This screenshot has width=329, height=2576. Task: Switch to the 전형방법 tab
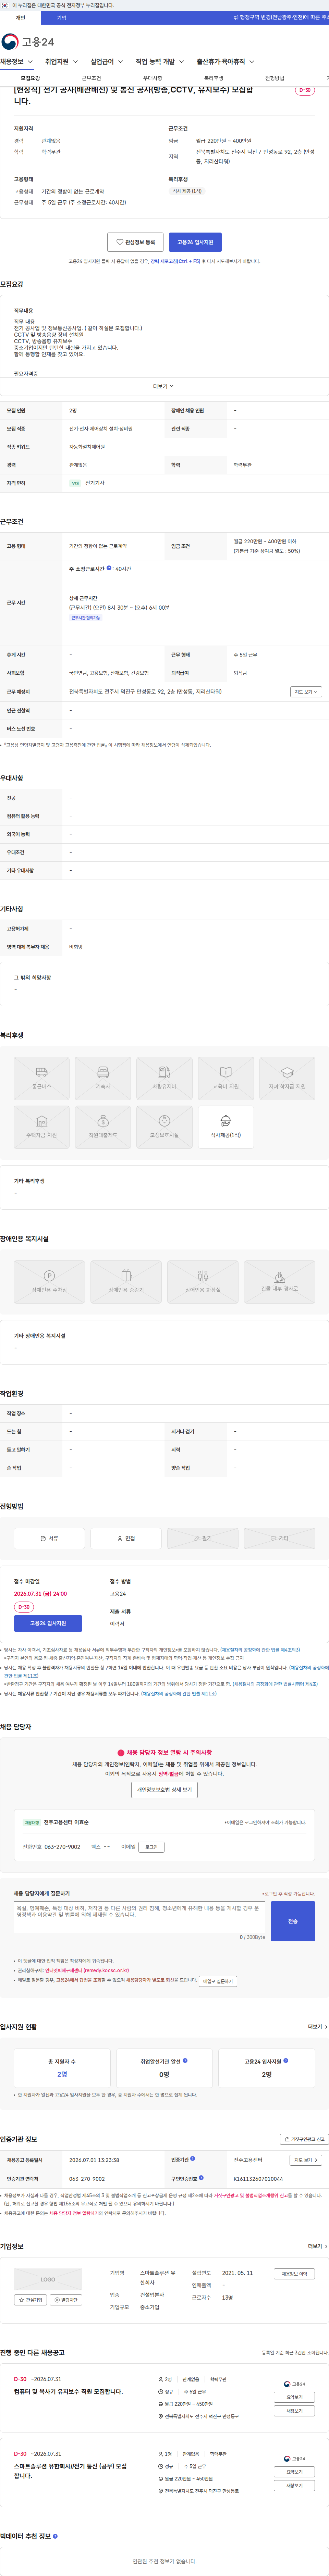pyautogui.click(x=274, y=78)
